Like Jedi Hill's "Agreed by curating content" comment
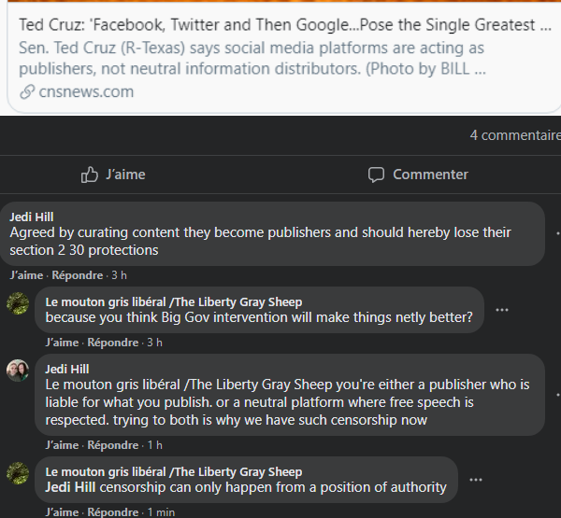 point(26,275)
